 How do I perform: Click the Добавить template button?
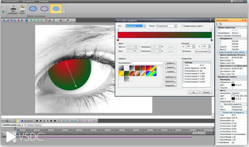[x=171, y=63]
